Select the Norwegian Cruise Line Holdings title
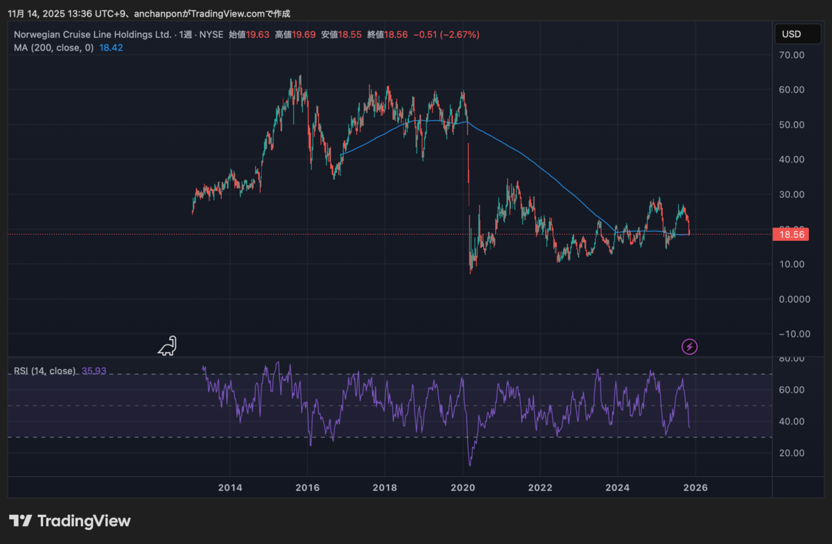The image size is (832, 544). pos(92,34)
